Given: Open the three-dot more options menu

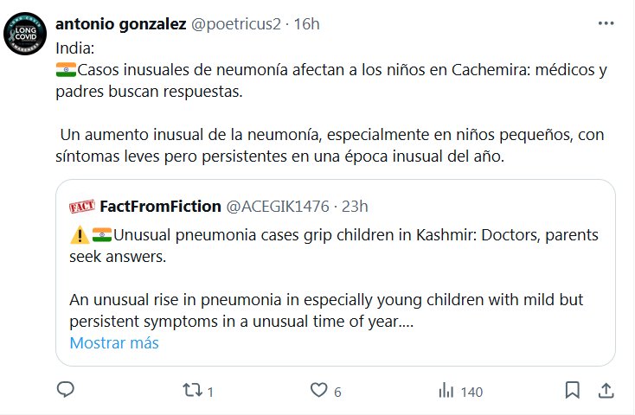Looking at the screenshot, I should click(606, 24).
